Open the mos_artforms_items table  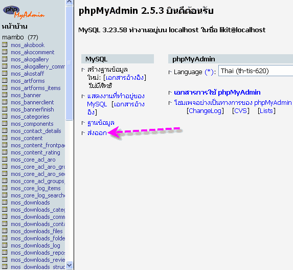click(36, 88)
